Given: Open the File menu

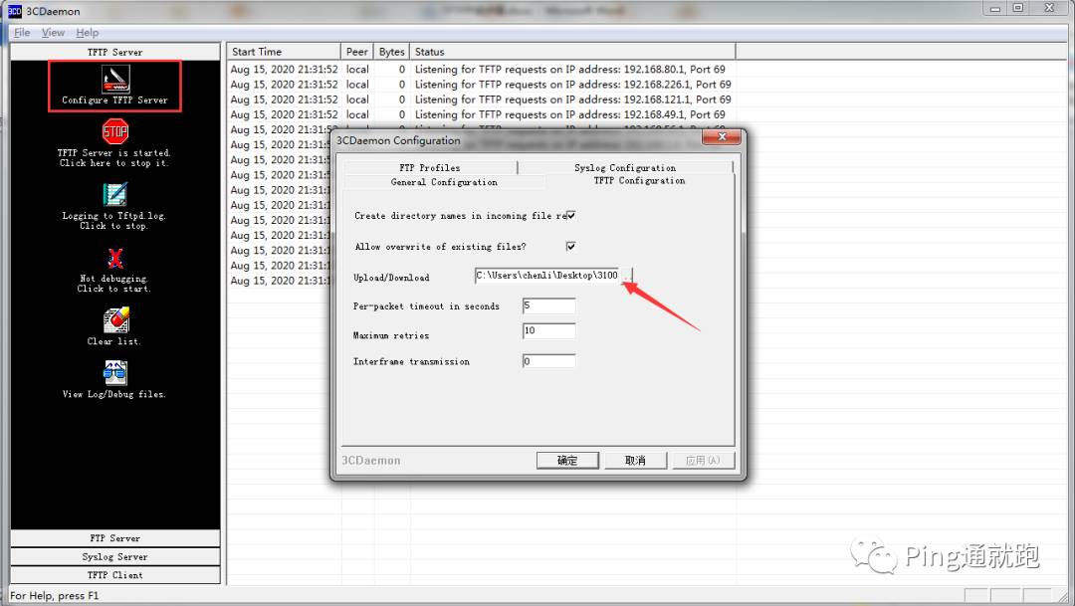Looking at the screenshot, I should [22, 32].
